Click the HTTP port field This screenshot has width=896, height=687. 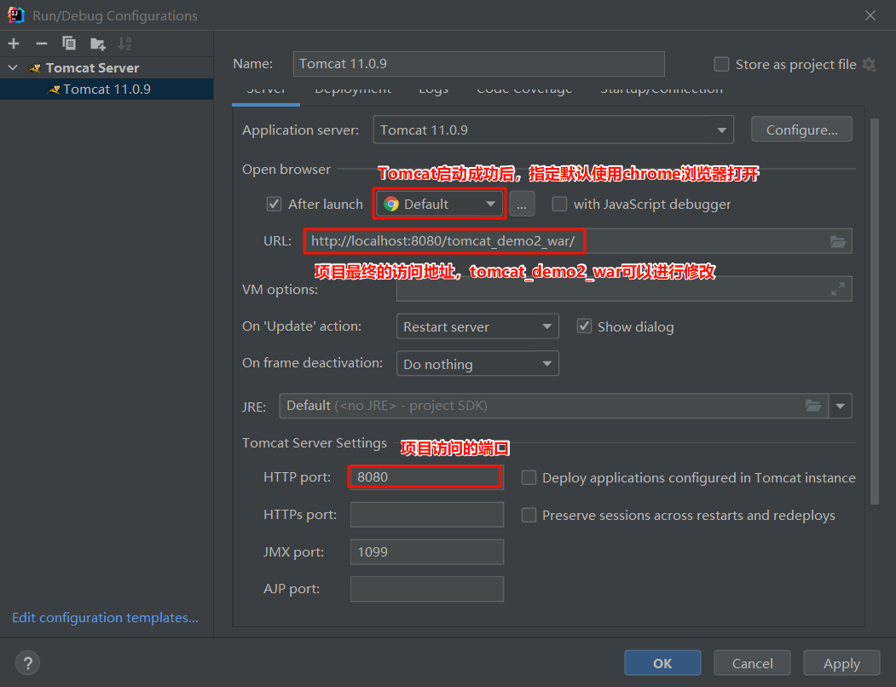tap(426, 477)
